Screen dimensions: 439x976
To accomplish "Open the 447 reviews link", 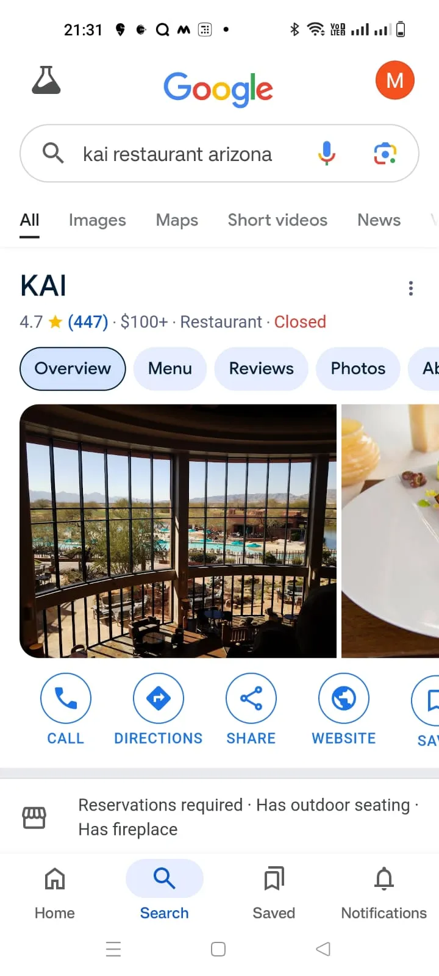I will pos(88,321).
